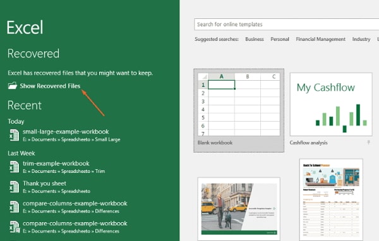Create a Blank workbook from the thumbnail
The image size is (379, 241).
pyautogui.click(x=239, y=104)
